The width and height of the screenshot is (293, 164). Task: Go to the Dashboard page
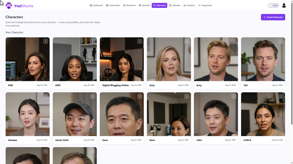[96, 5]
